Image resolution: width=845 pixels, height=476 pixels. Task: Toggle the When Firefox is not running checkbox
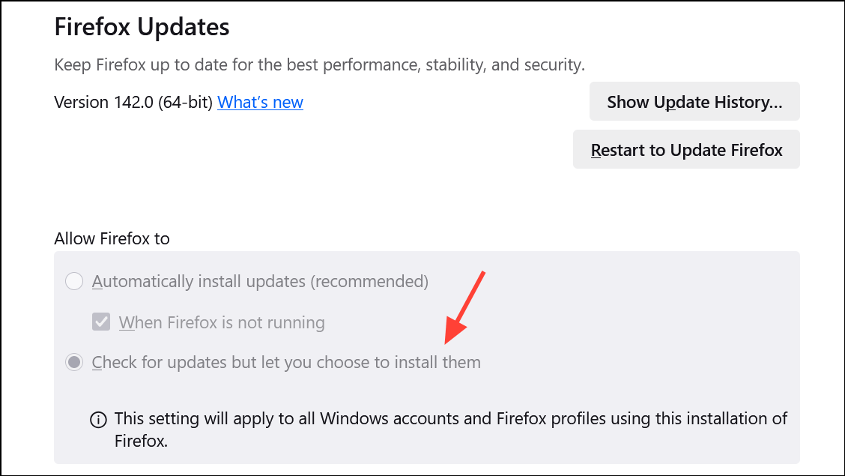click(101, 322)
